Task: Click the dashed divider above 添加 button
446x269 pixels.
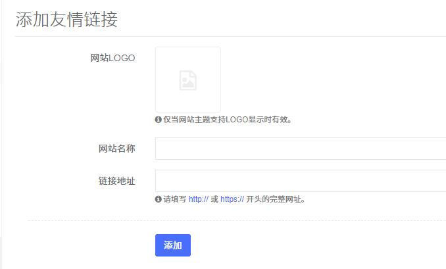Action: [x=237, y=221]
